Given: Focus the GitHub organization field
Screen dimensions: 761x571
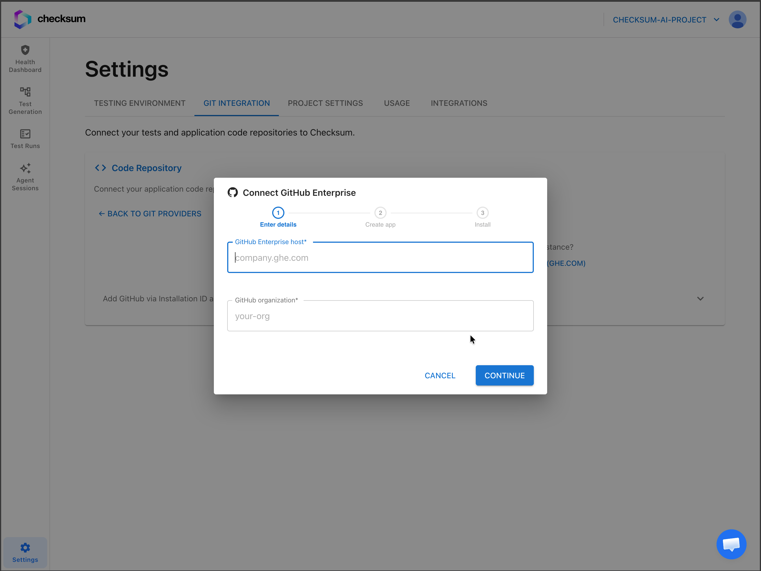Looking at the screenshot, I should point(380,316).
